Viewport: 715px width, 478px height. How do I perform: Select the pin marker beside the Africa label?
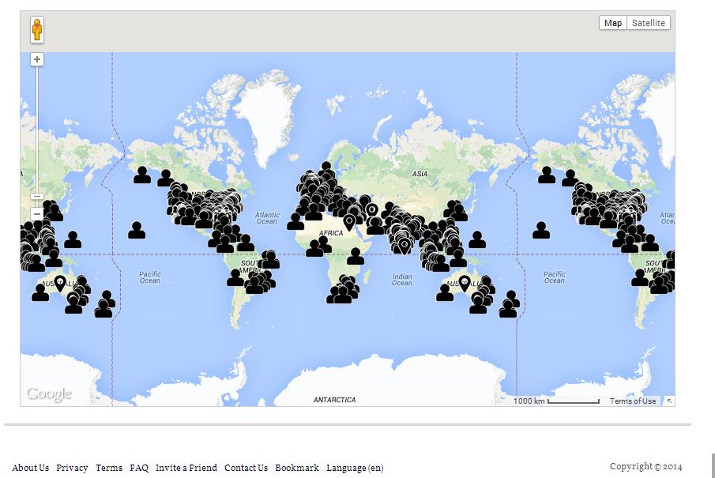[349, 222]
